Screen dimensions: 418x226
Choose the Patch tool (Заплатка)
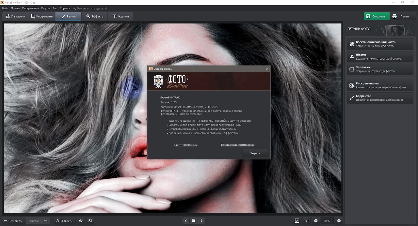(x=380, y=69)
